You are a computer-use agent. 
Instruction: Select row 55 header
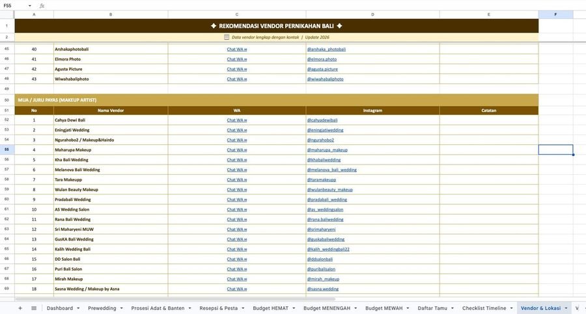[x=7, y=150]
